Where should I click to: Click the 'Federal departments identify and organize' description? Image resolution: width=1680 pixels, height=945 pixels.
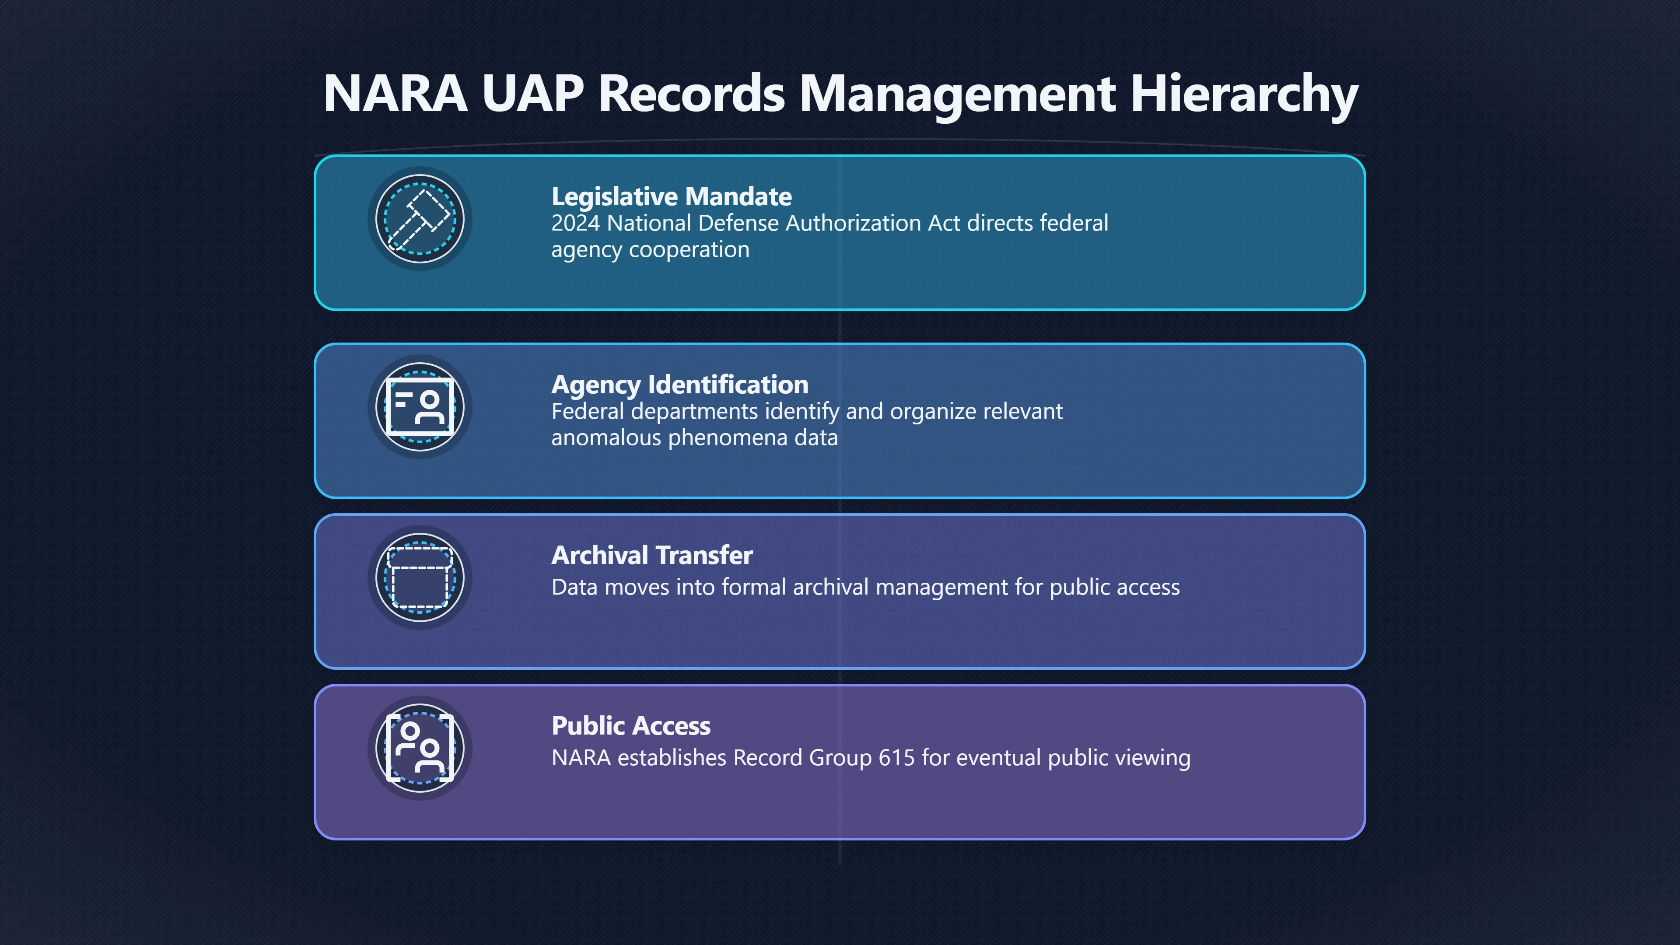pyautogui.click(x=807, y=424)
